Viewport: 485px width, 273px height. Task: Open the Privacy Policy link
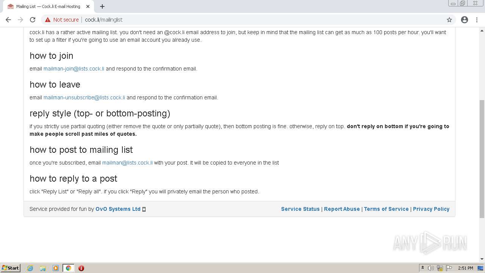click(x=431, y=209)
